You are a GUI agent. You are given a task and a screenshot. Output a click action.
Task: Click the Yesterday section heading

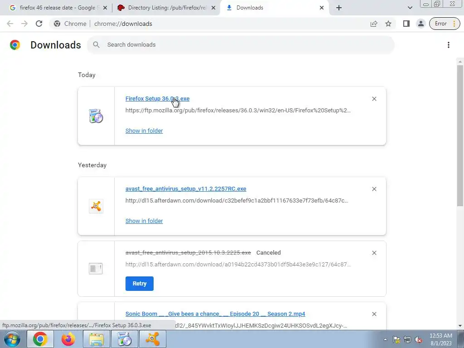point(92,165)
